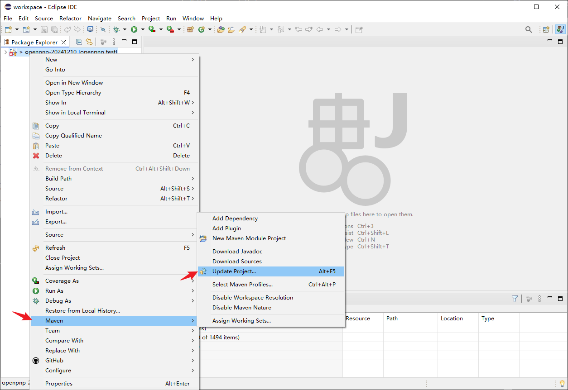Close the Package Explorer tab
The width and height of the screenshot is (568, 390).
click(x=63, y=42)
